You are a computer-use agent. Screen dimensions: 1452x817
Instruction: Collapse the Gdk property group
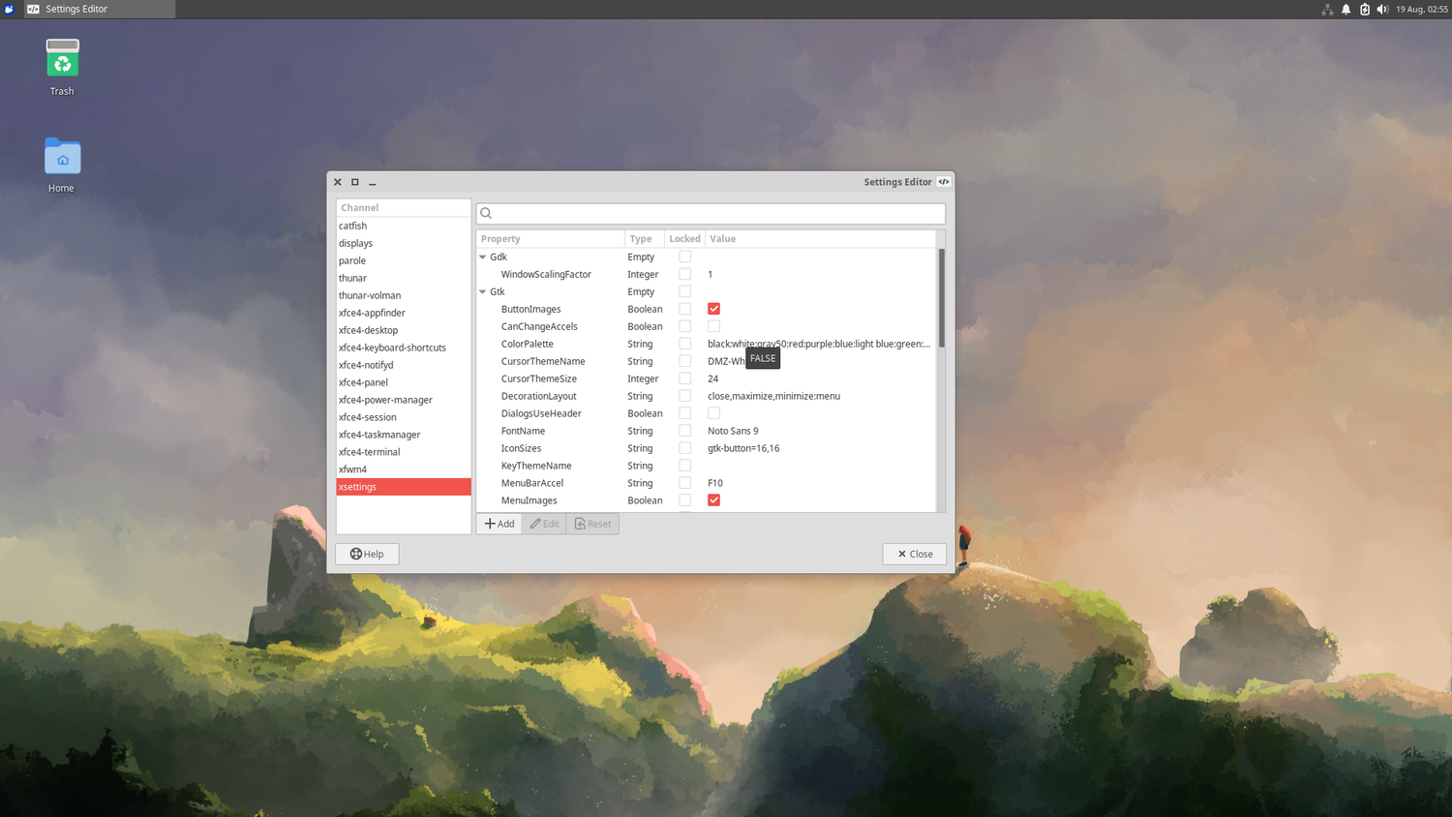click(x=483, y=257)
